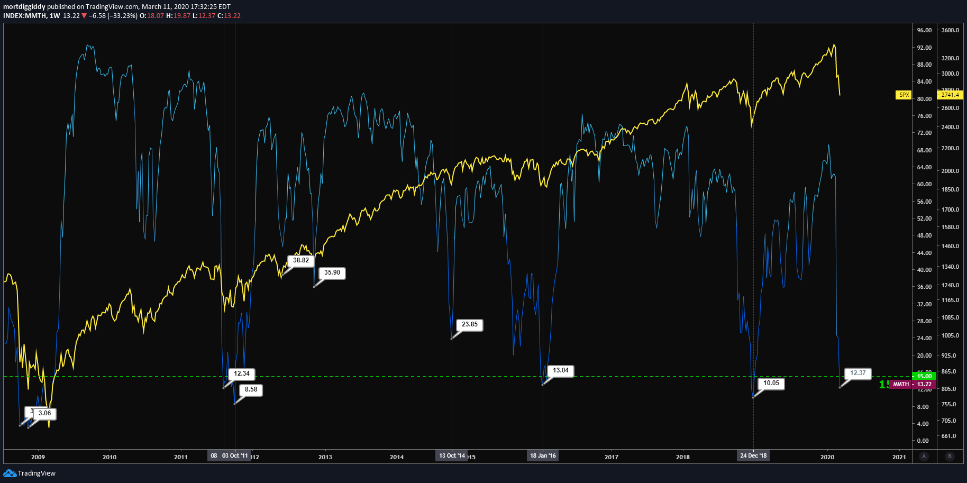Click the O:18.07 open value in header
Screen dimensions: 967x483
pos(152,16)
